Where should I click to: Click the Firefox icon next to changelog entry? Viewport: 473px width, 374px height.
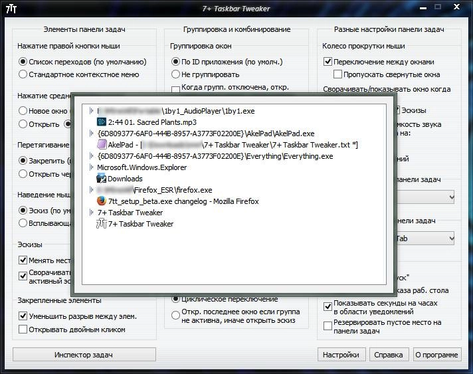click(102, 201)
